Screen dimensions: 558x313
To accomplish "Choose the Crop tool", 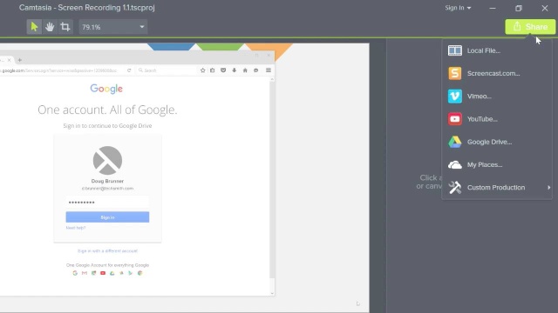I will [x=65, y=27].
